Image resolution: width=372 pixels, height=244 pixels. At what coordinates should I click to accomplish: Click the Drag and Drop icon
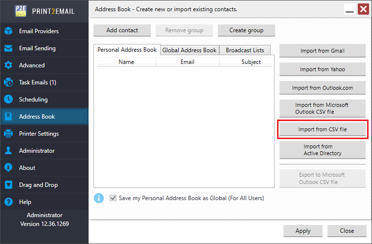(8, 185)
